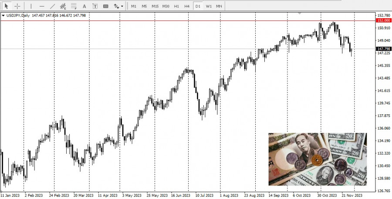Click the 23 Aug 2023 date label
The height and width of the screenshot is (199, 392).
coord(254,195)
